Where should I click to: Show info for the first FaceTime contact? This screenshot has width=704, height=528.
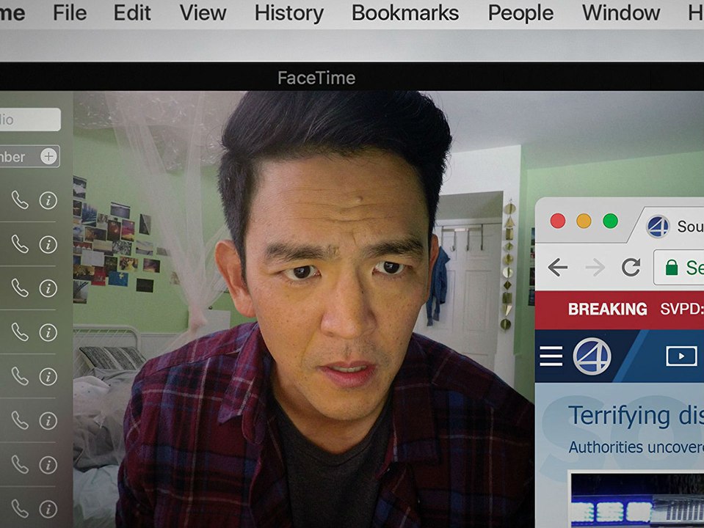(48, 200)
